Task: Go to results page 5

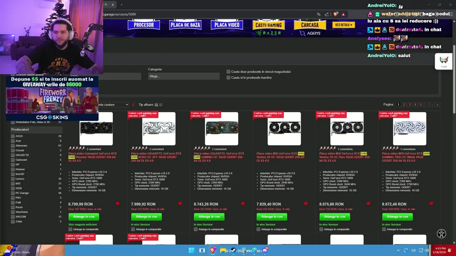Action: (421, 105)
